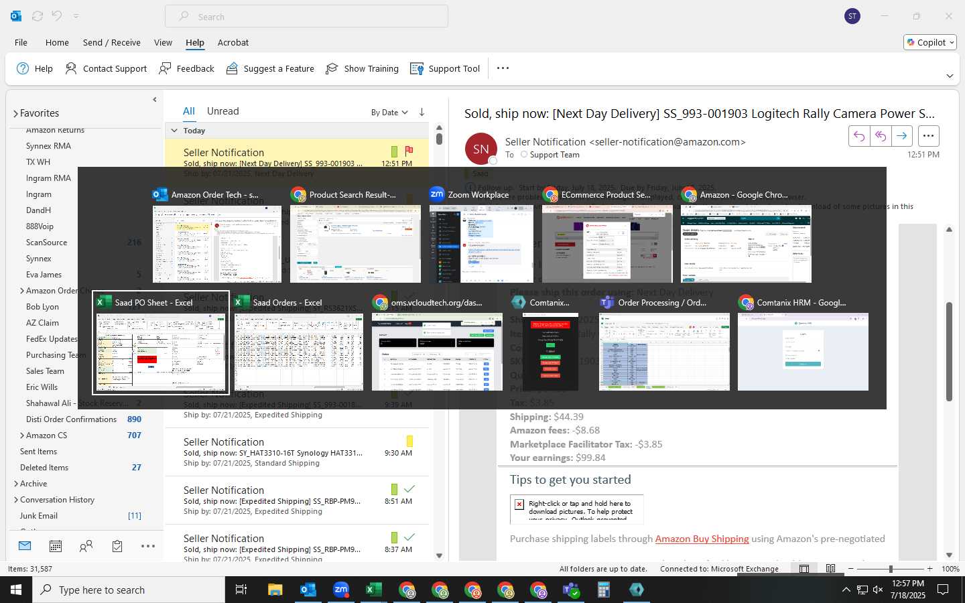Open the Amazon Buy Shipping link

tap(702, 539)
